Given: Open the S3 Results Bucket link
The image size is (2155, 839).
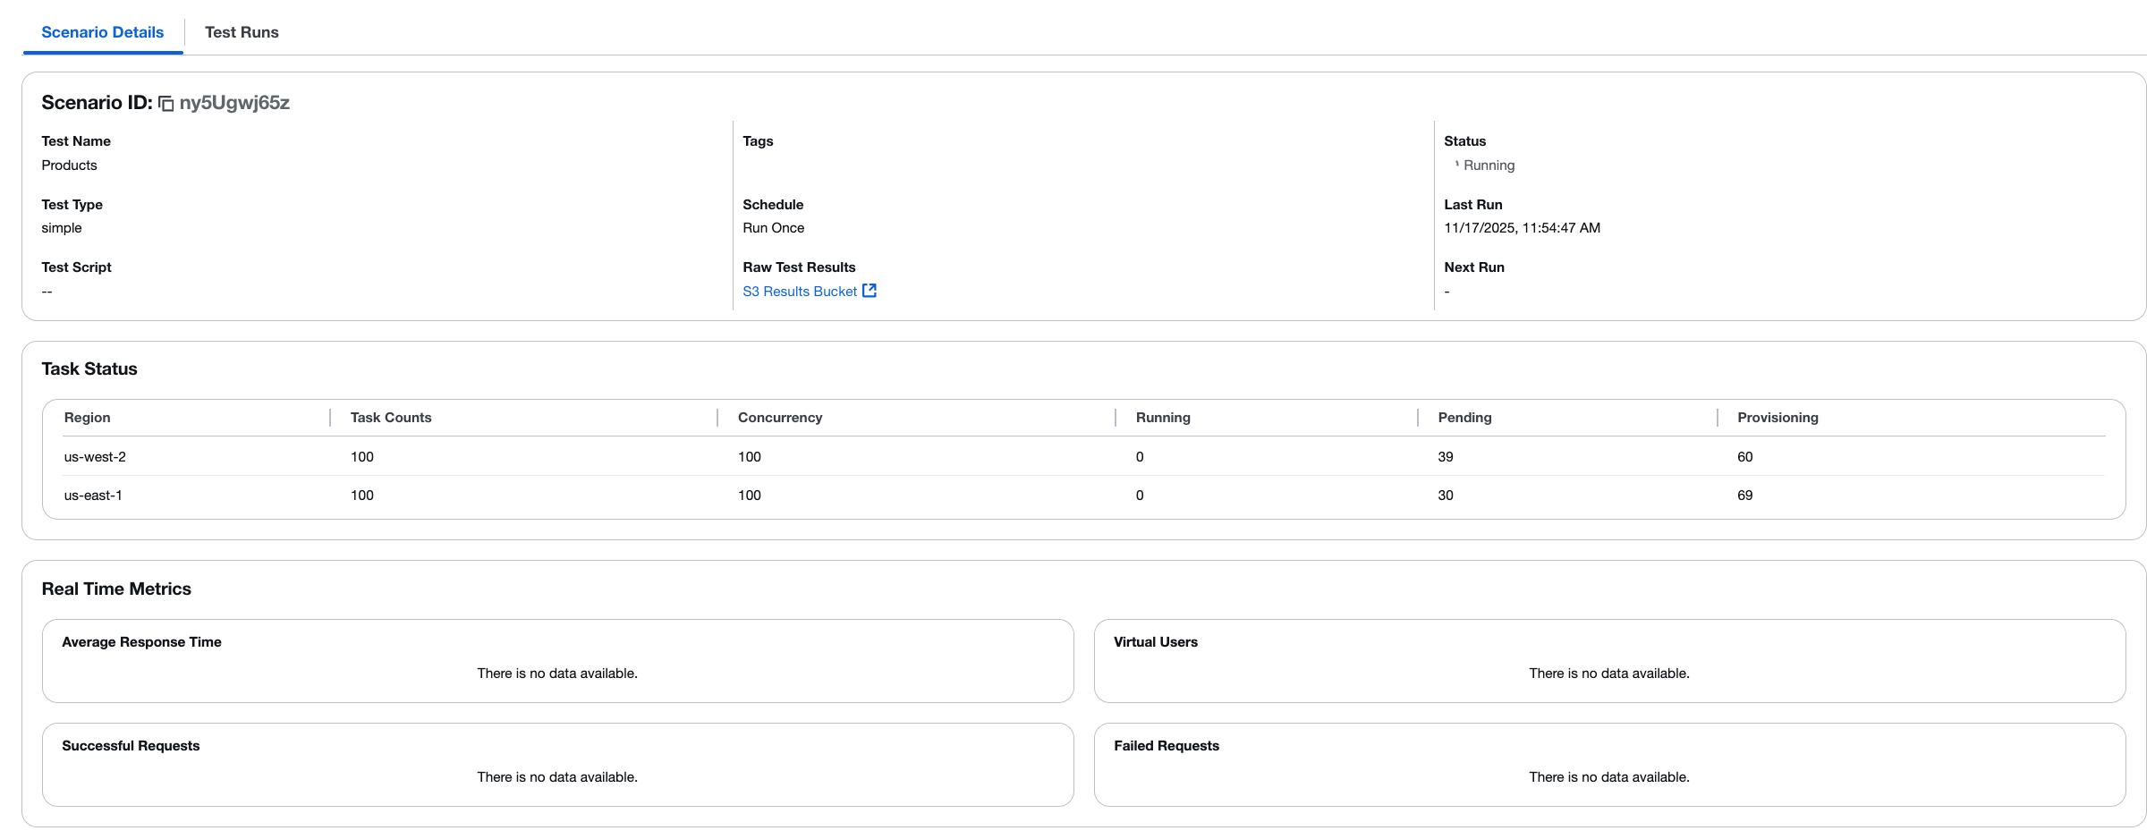Looking at the screenshot, I should (x=799, y=291).
